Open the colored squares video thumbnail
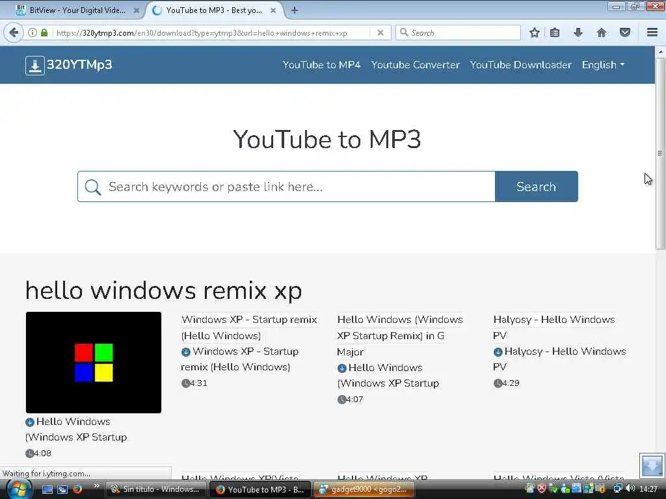 (x=94, y=363)
